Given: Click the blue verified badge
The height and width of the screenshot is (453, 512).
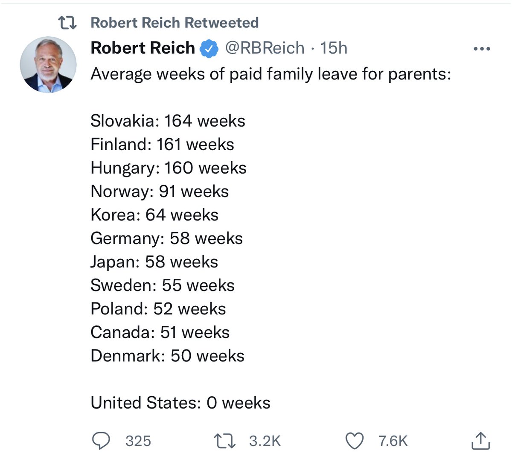Looking at the screenshot, I should (x=209, y=48).
